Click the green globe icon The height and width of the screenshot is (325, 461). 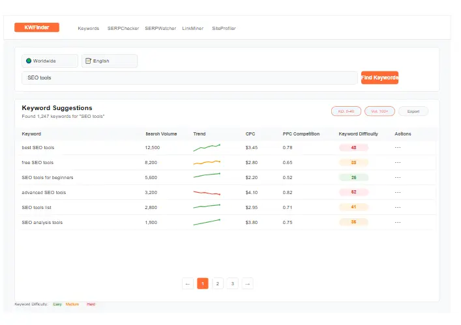coord(29,61)
